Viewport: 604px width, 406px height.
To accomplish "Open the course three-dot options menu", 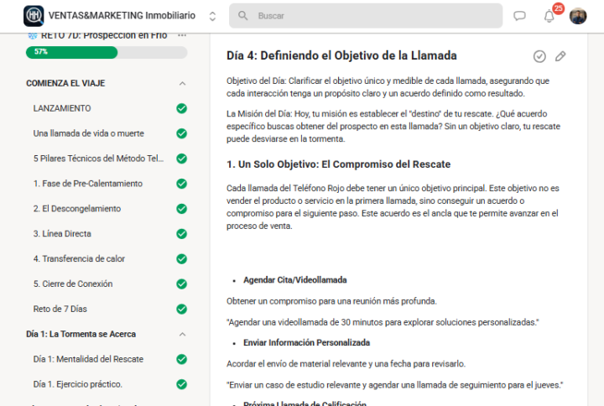I will pyautogui.click(x=182, y=35).
